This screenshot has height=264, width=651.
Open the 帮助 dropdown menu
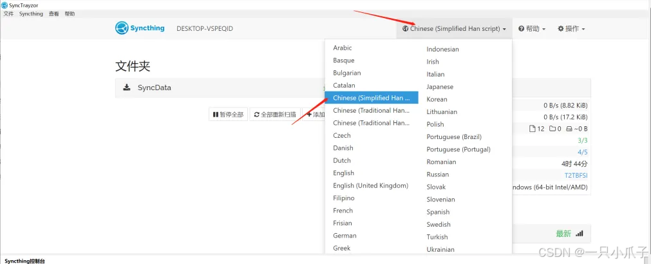click(532, 28)
